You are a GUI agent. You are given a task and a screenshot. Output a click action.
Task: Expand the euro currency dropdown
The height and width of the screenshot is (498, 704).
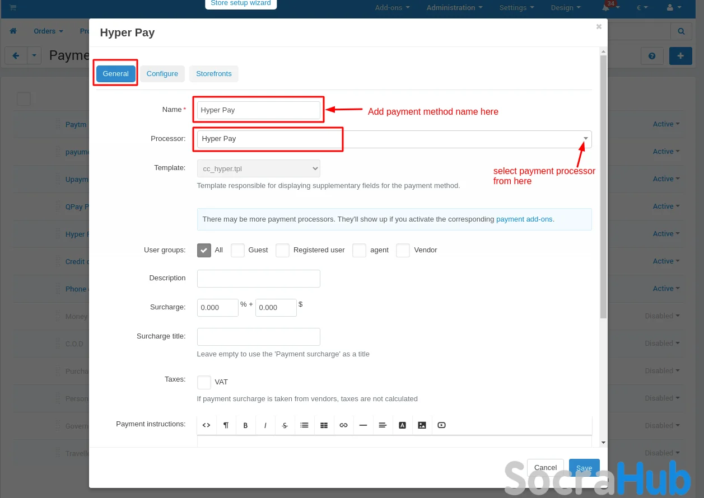642,8
